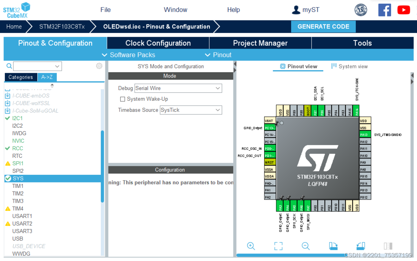
Task: Click the I2C1 green checkmark
Action: click(x=8, y=118)
